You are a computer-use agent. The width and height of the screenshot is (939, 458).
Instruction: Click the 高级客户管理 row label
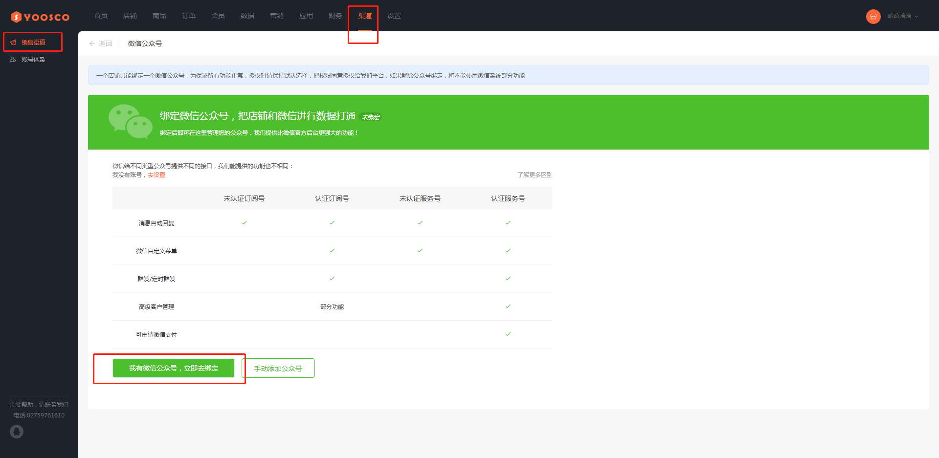coord(156,307)
